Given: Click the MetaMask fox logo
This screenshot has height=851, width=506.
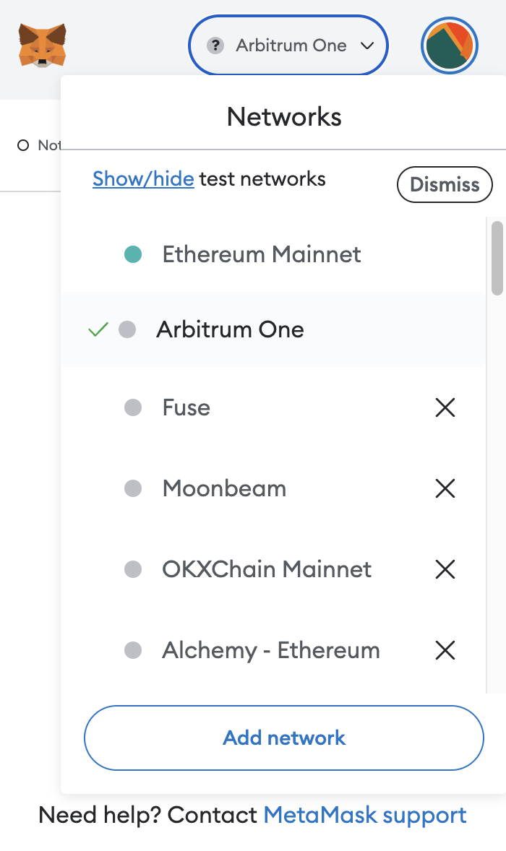Looking at the screenshot, I should (42, 45).
